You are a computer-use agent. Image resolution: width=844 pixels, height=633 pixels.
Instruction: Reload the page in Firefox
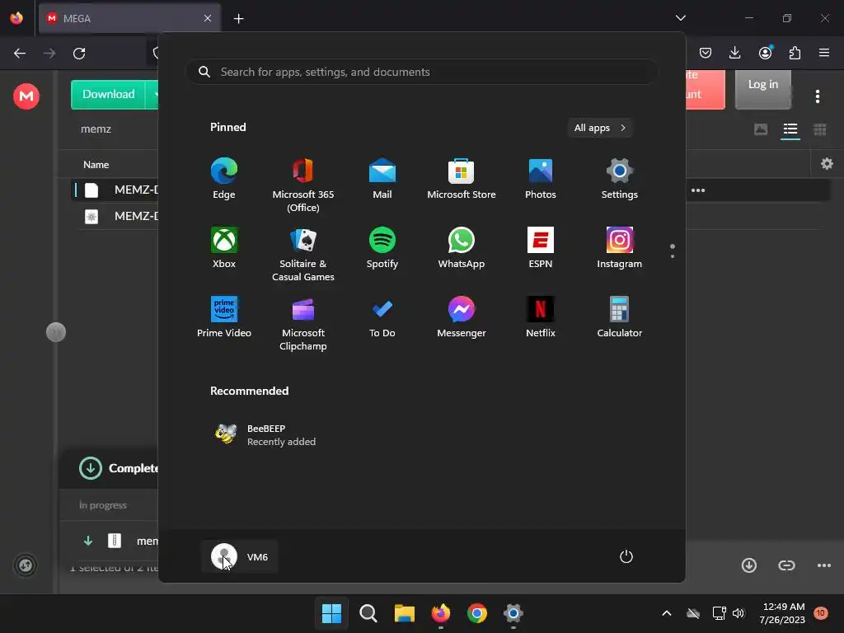(79, 54)
